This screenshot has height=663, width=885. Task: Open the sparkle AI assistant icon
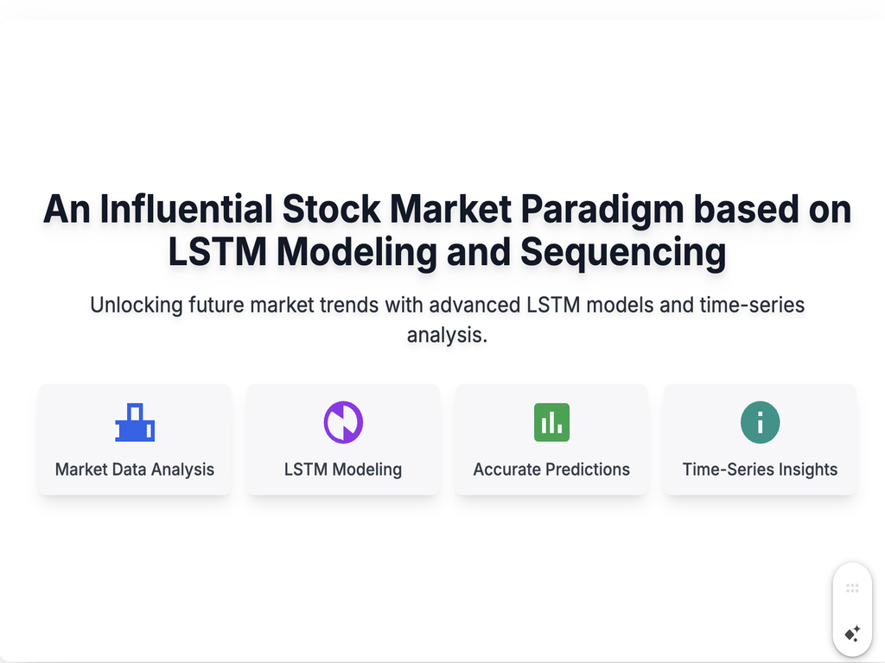coord(852,634)
